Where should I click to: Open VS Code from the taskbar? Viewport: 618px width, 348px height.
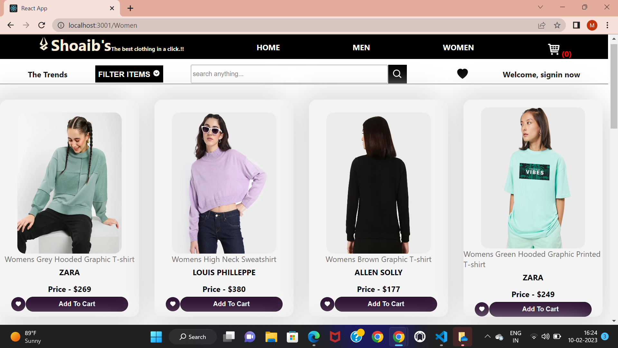[441, 336]
